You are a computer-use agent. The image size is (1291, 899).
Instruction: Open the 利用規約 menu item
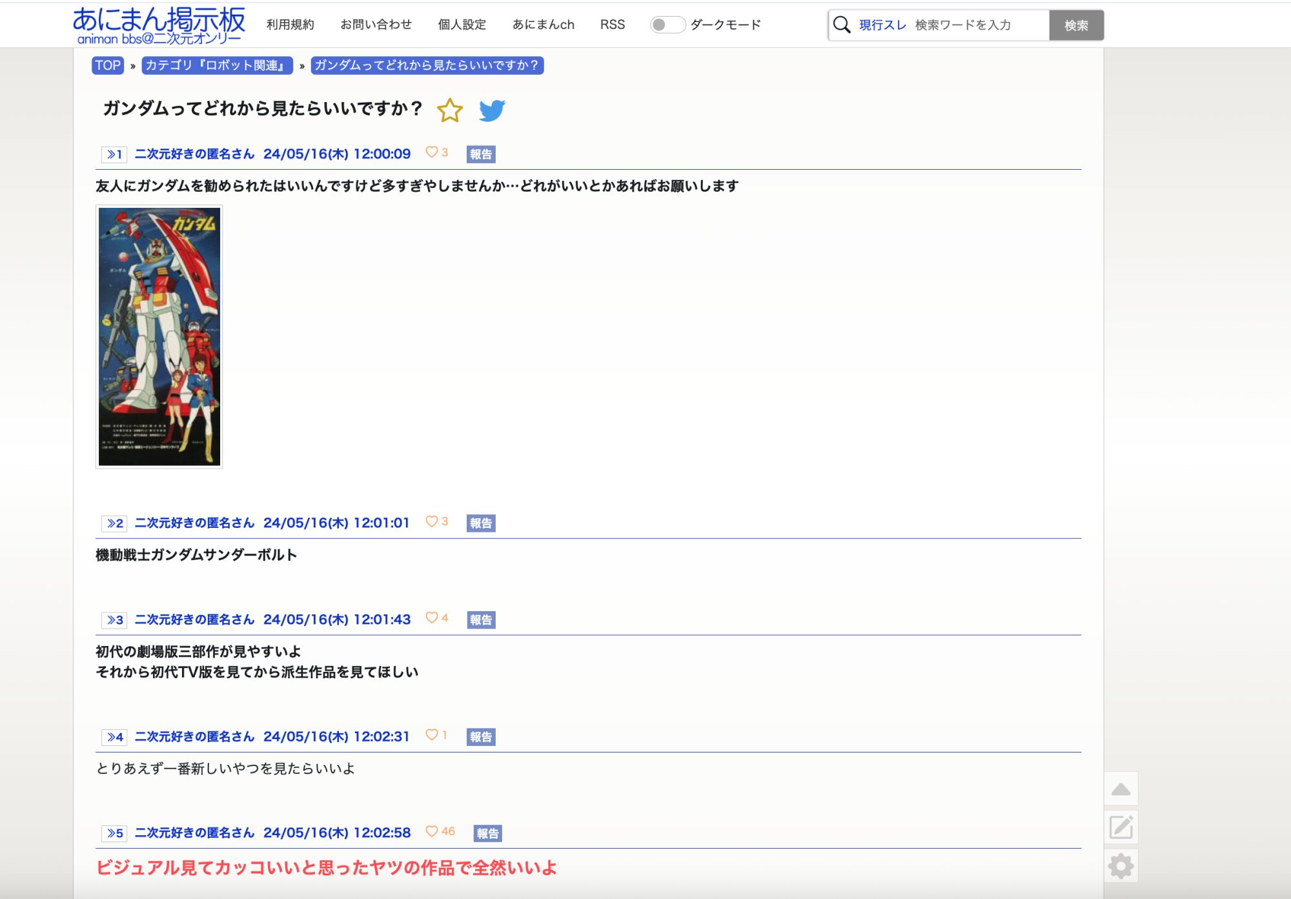point(290,25)
